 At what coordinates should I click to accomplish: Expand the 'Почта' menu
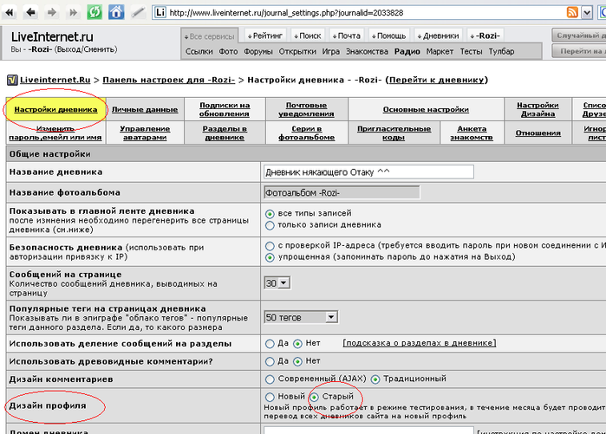click(x=347, y=36)
